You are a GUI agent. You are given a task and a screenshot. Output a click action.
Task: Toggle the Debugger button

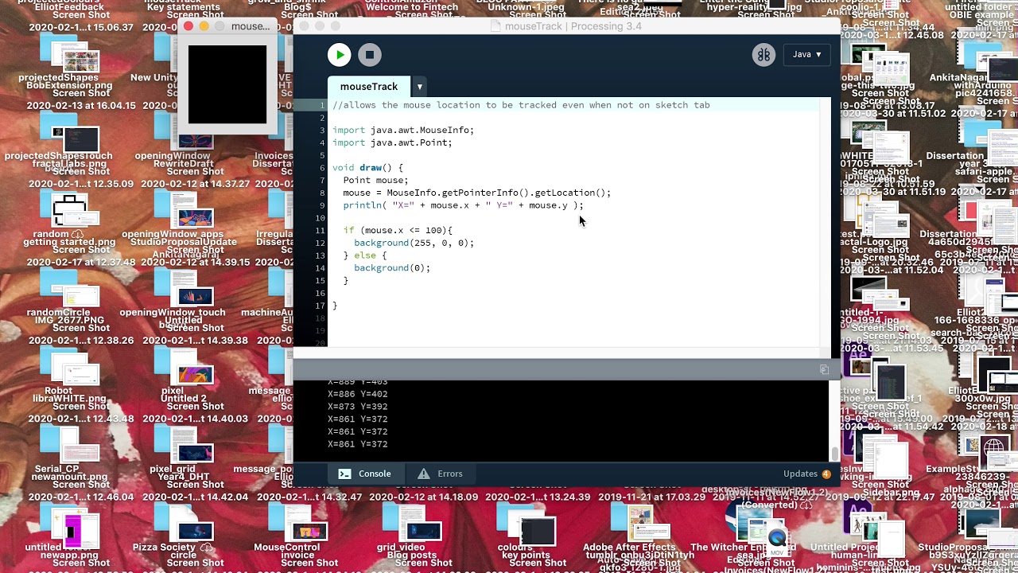(x=763, y=55)
